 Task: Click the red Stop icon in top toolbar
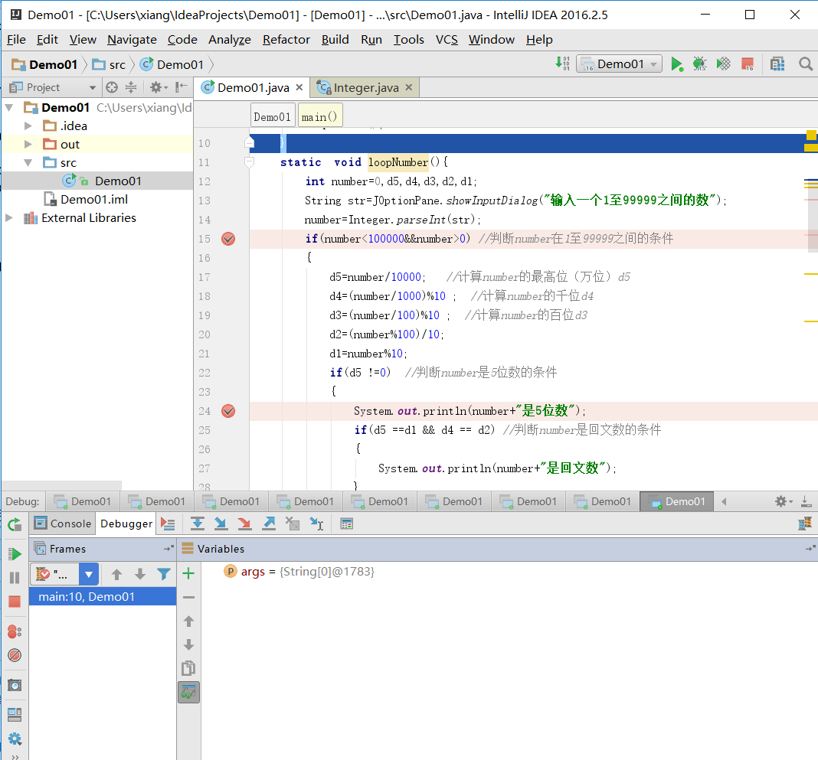748,64
